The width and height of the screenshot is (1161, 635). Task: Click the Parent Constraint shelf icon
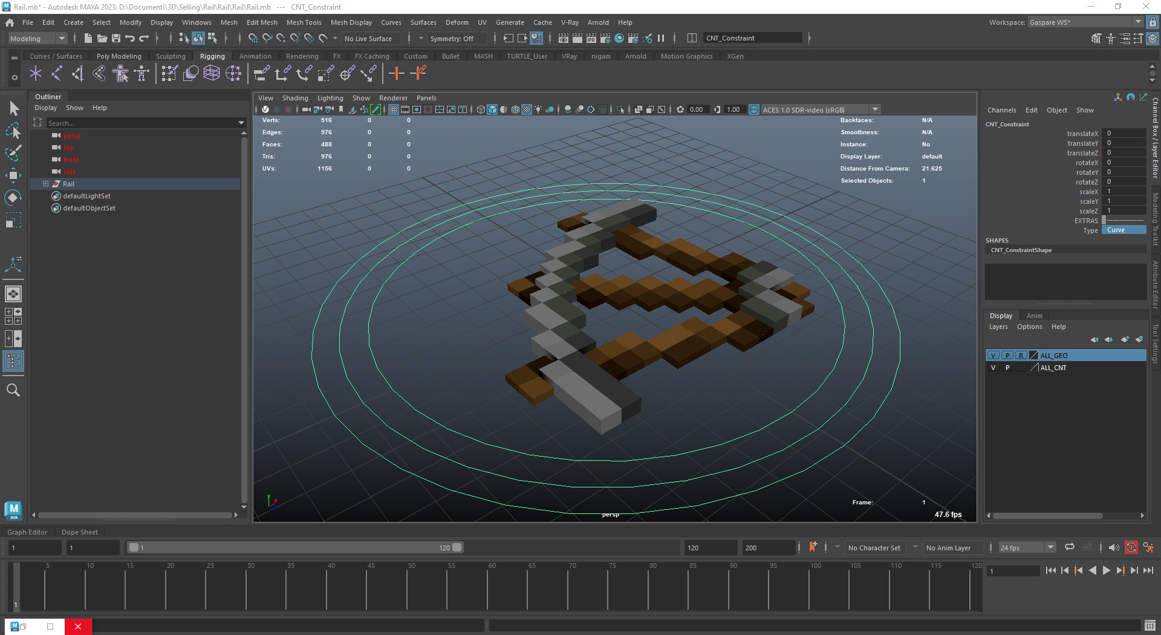[x=261, y=74]
